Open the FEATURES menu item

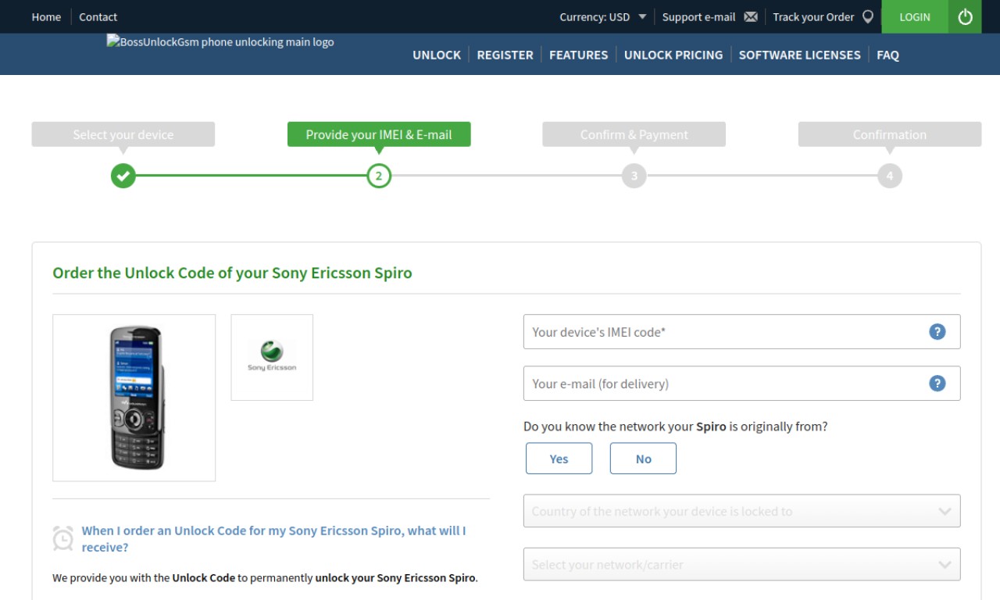(x=578, y=55)
